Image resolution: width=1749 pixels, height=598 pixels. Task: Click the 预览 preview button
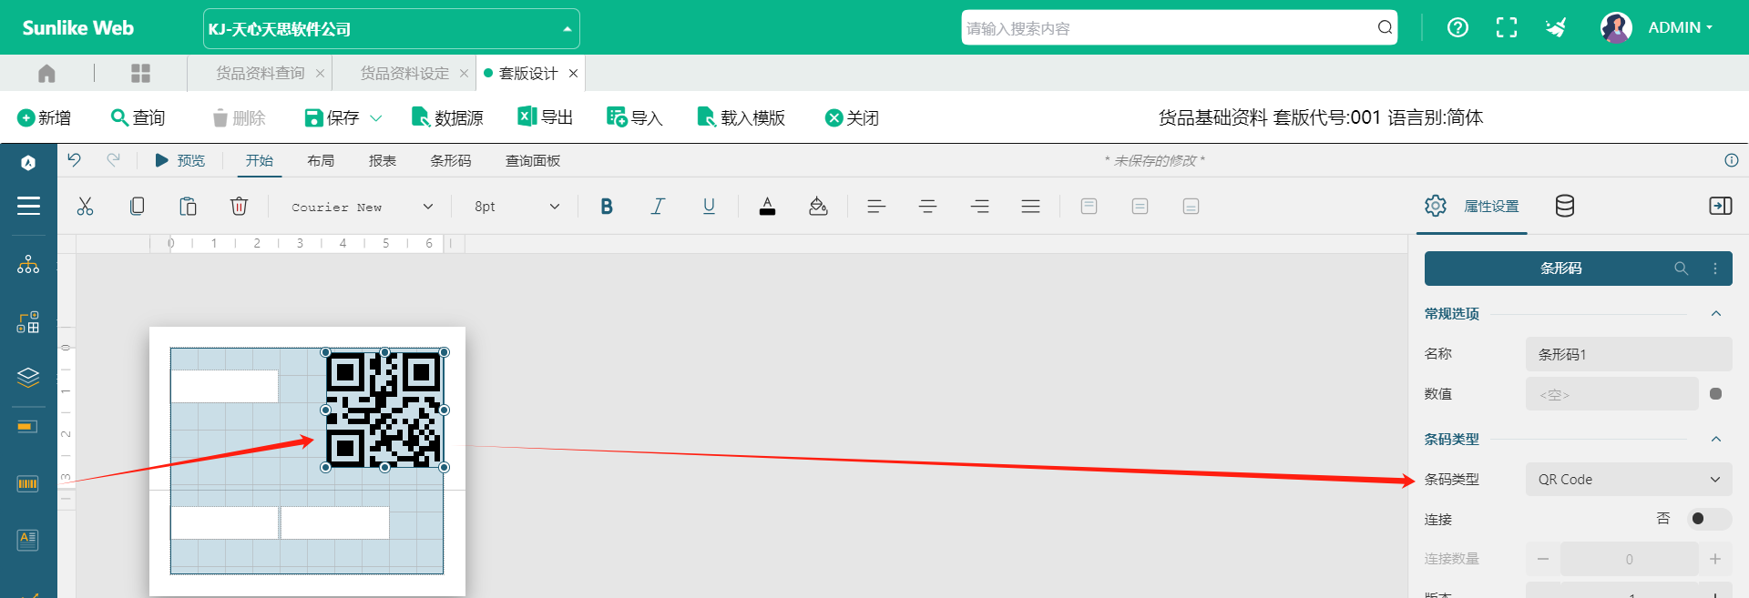[180, 160]
